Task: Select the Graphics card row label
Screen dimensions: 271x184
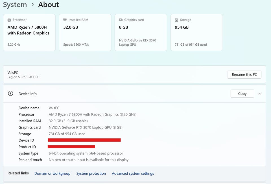Action: tap(30, 127)
